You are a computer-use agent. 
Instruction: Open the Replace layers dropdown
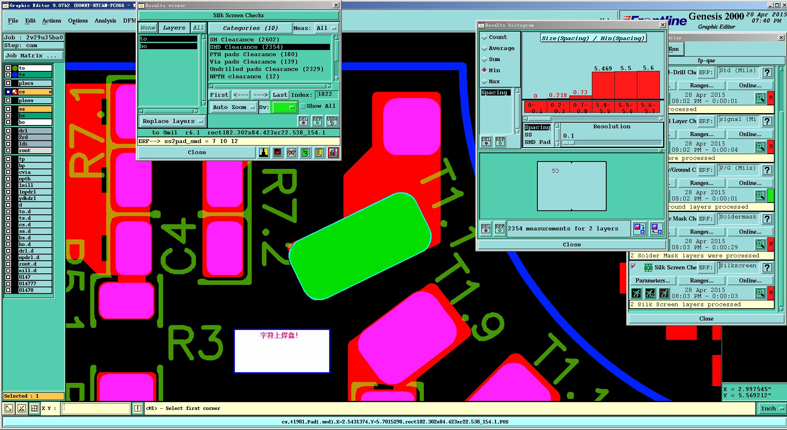(173, 121)
